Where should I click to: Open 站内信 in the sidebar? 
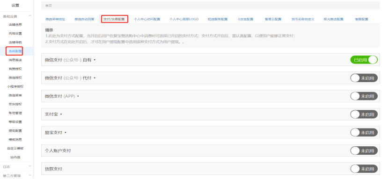15,157
